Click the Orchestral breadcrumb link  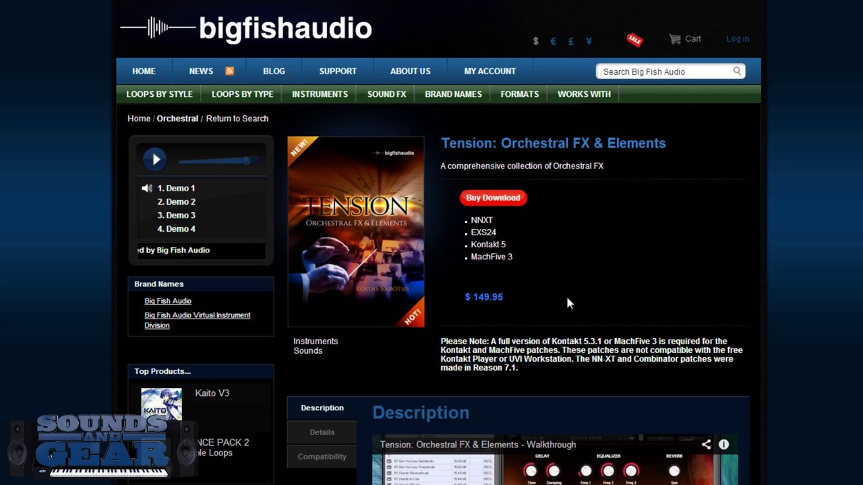click(177, 119)
